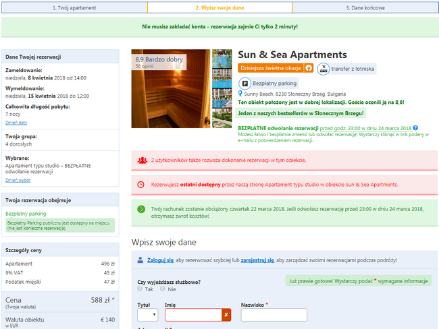
Task: Click the Zmień datę link
Action: [x=16, y=123]
